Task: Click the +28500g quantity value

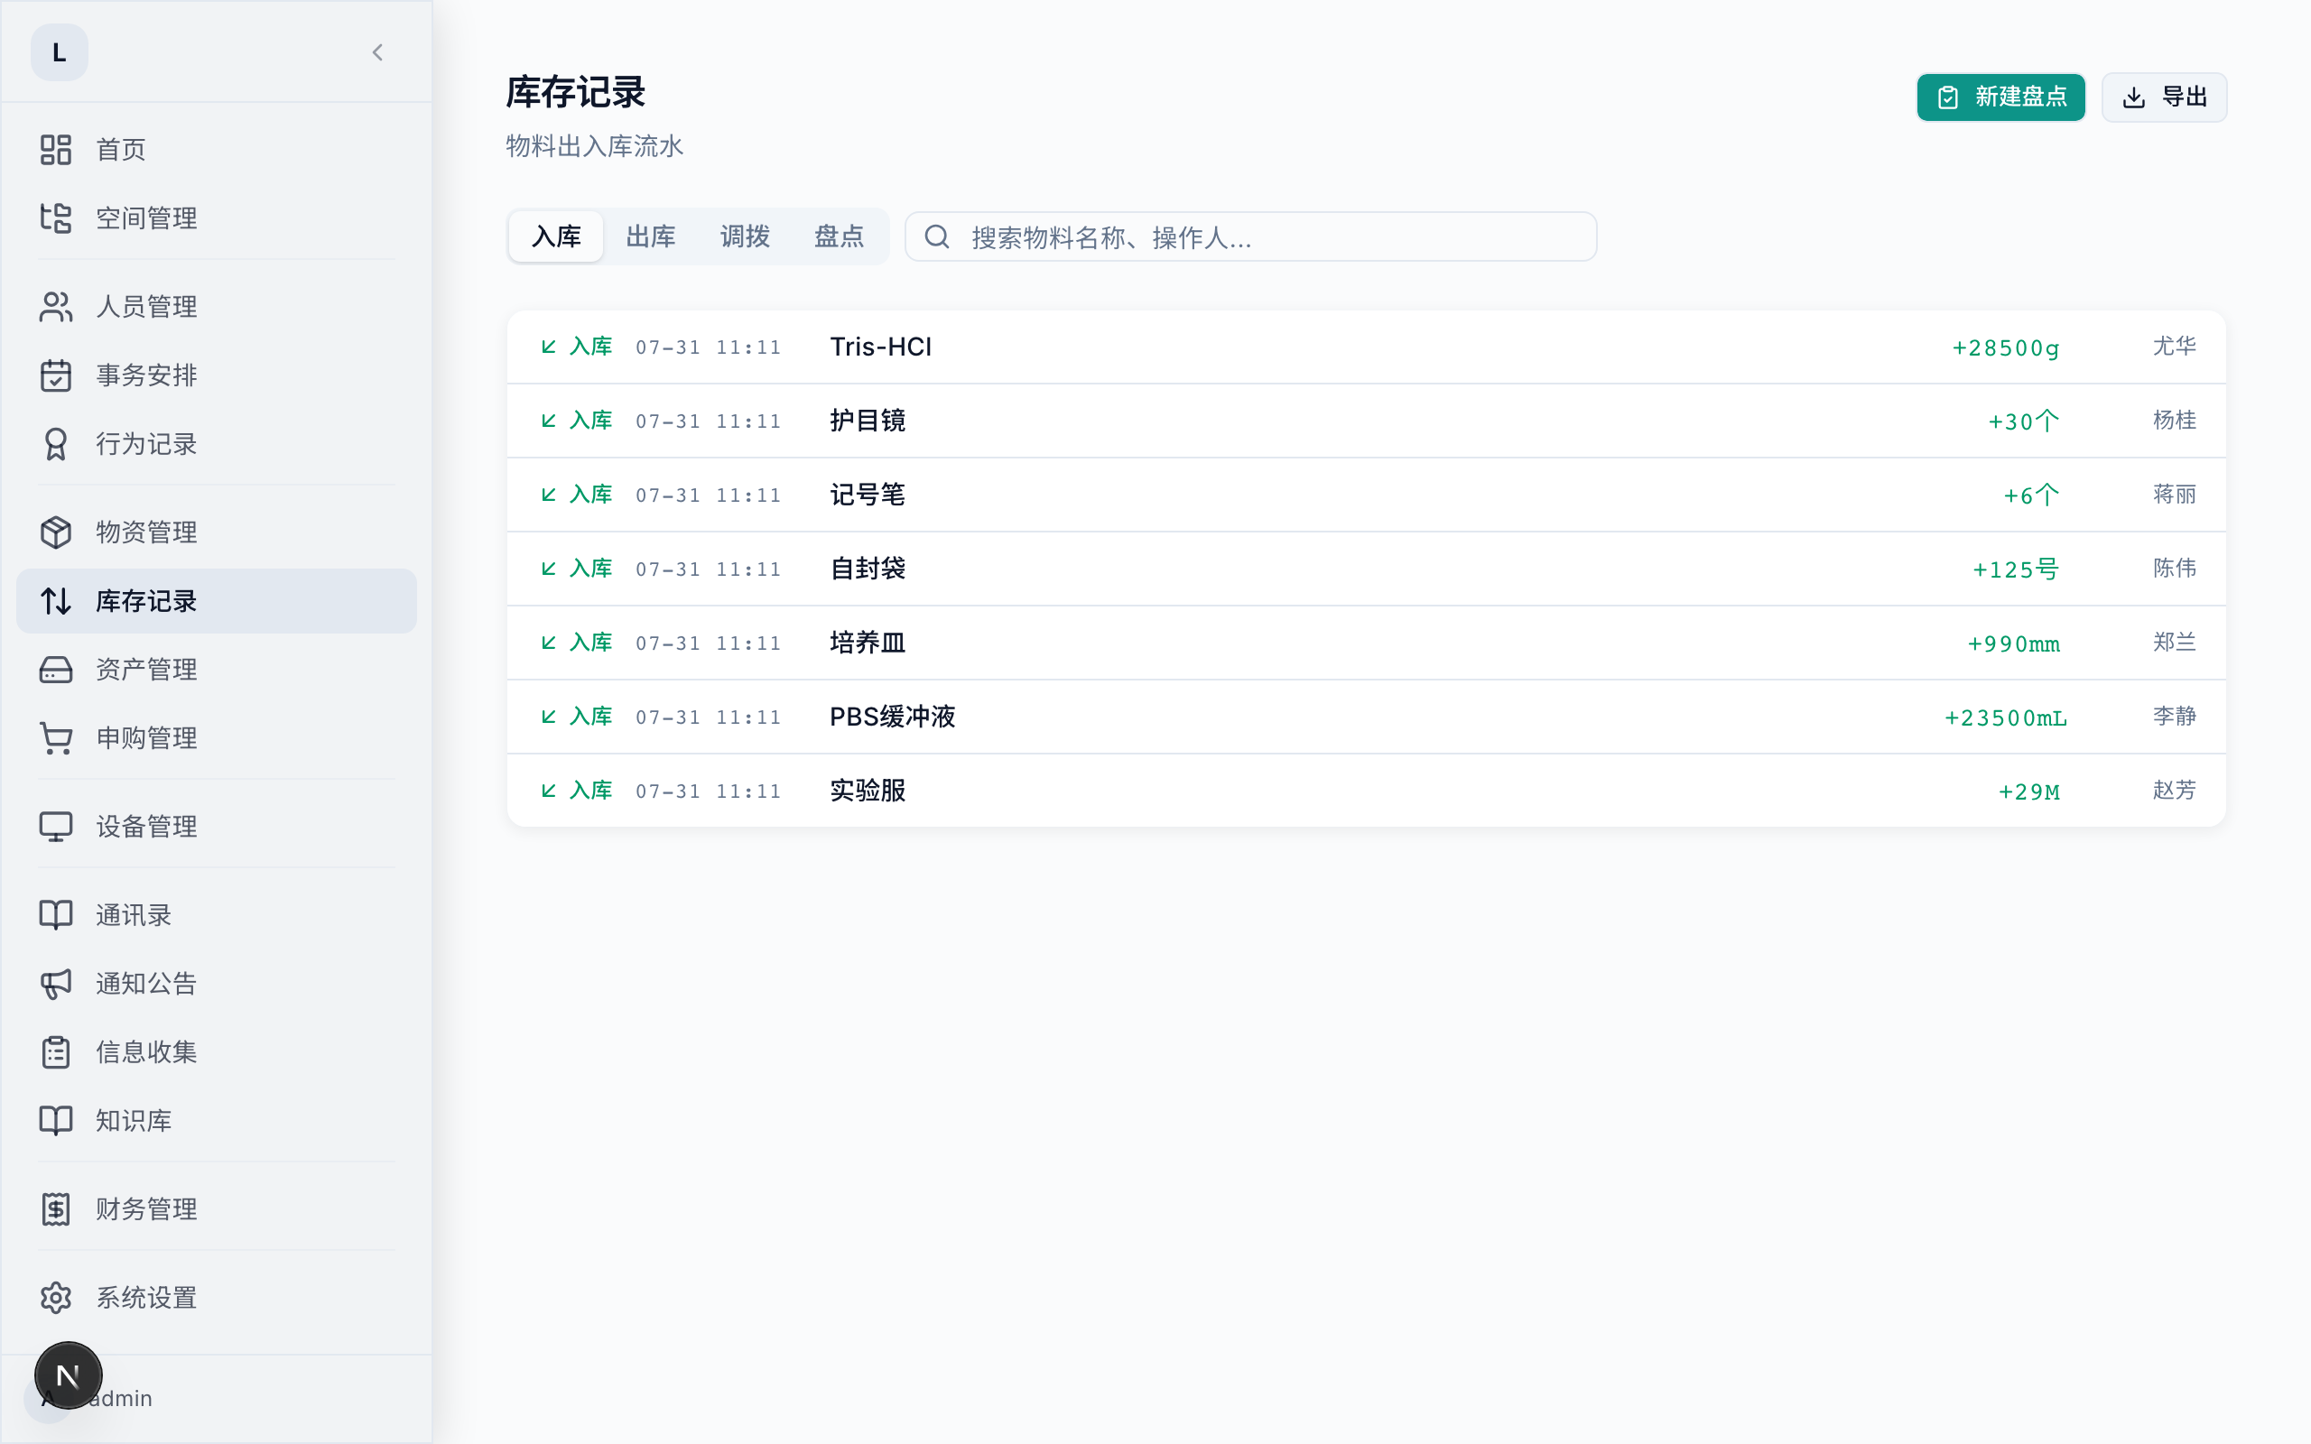Action: [x=2005, y=347]
